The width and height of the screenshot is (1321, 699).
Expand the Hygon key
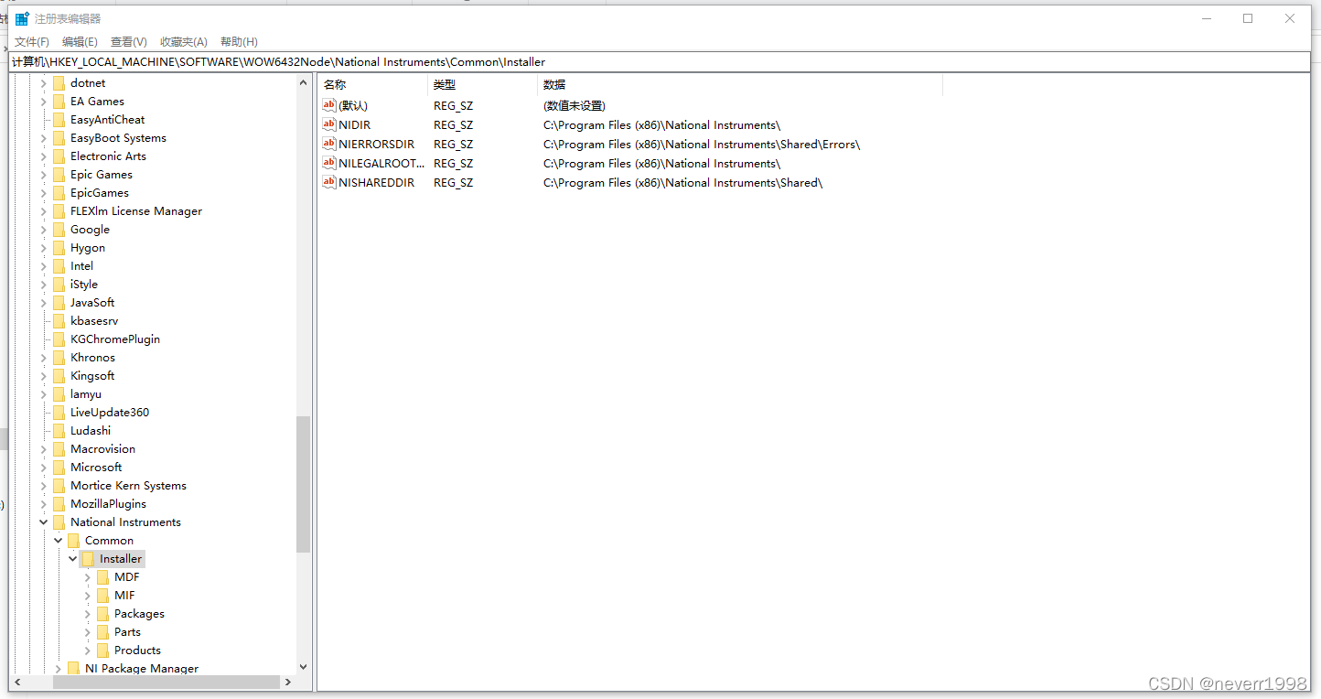tap(43, 248)
